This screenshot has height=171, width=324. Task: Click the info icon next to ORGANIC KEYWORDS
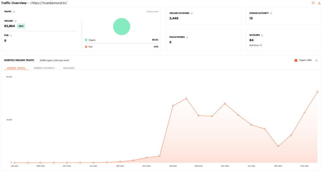point(192,13)
